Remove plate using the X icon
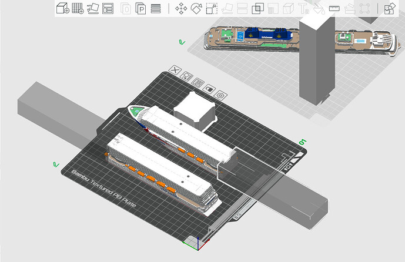405x262 pixels. [175, 70]
